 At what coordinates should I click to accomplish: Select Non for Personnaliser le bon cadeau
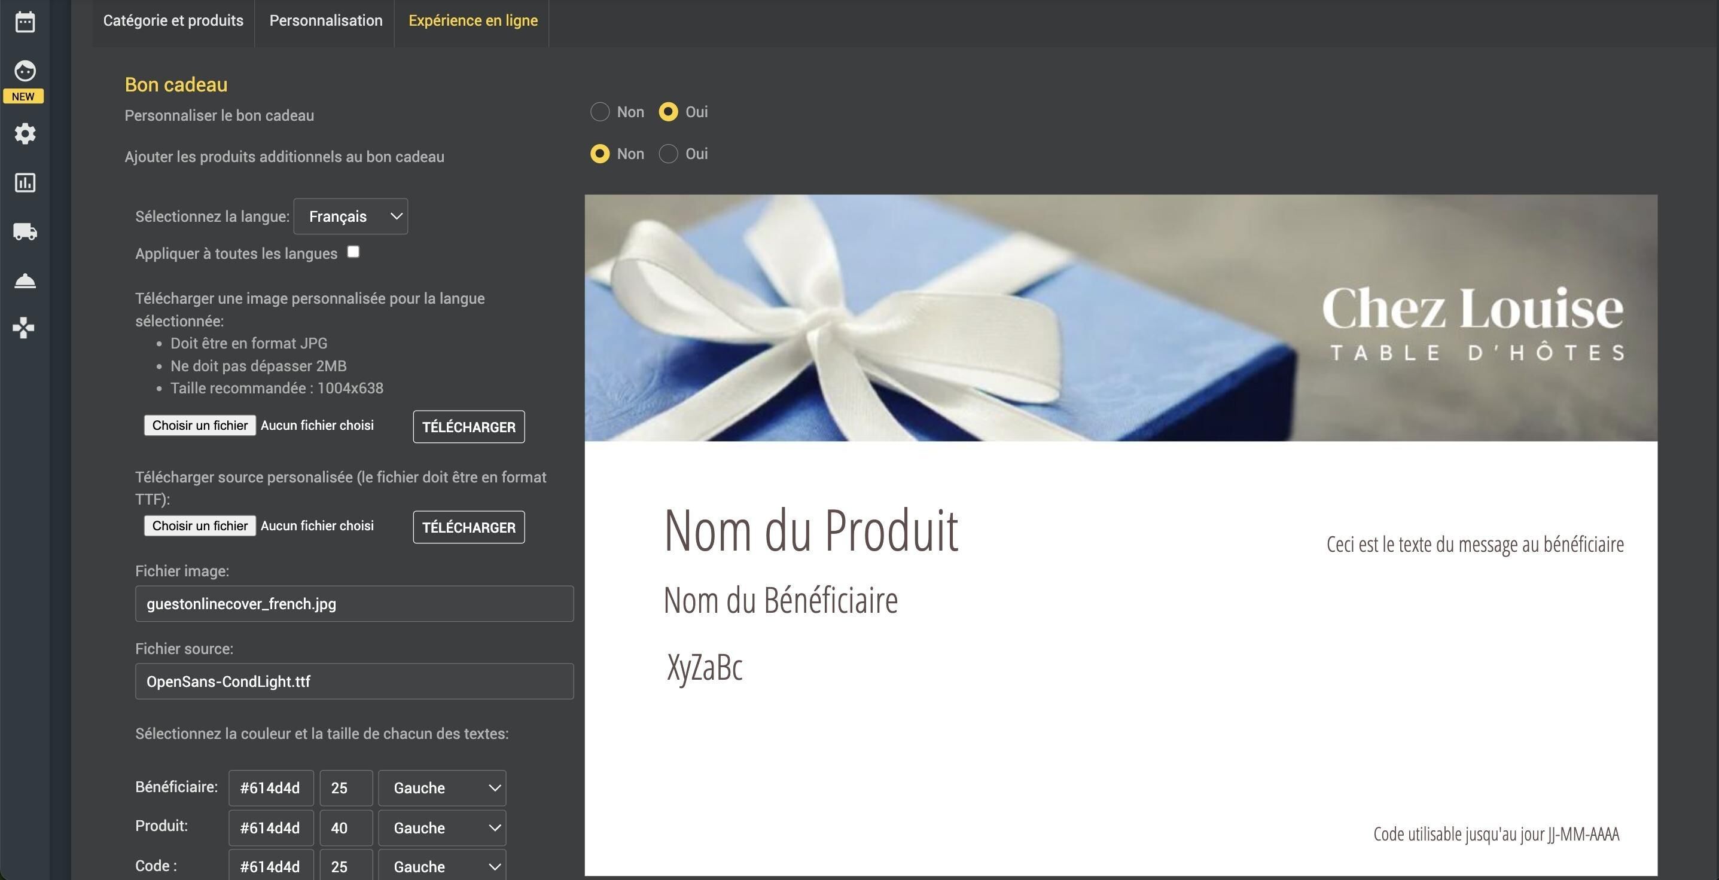(x=600, y=112)
